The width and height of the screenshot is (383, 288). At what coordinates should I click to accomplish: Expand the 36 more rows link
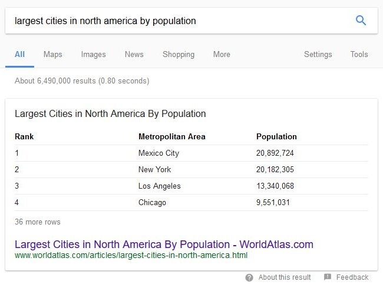point(37,222)
